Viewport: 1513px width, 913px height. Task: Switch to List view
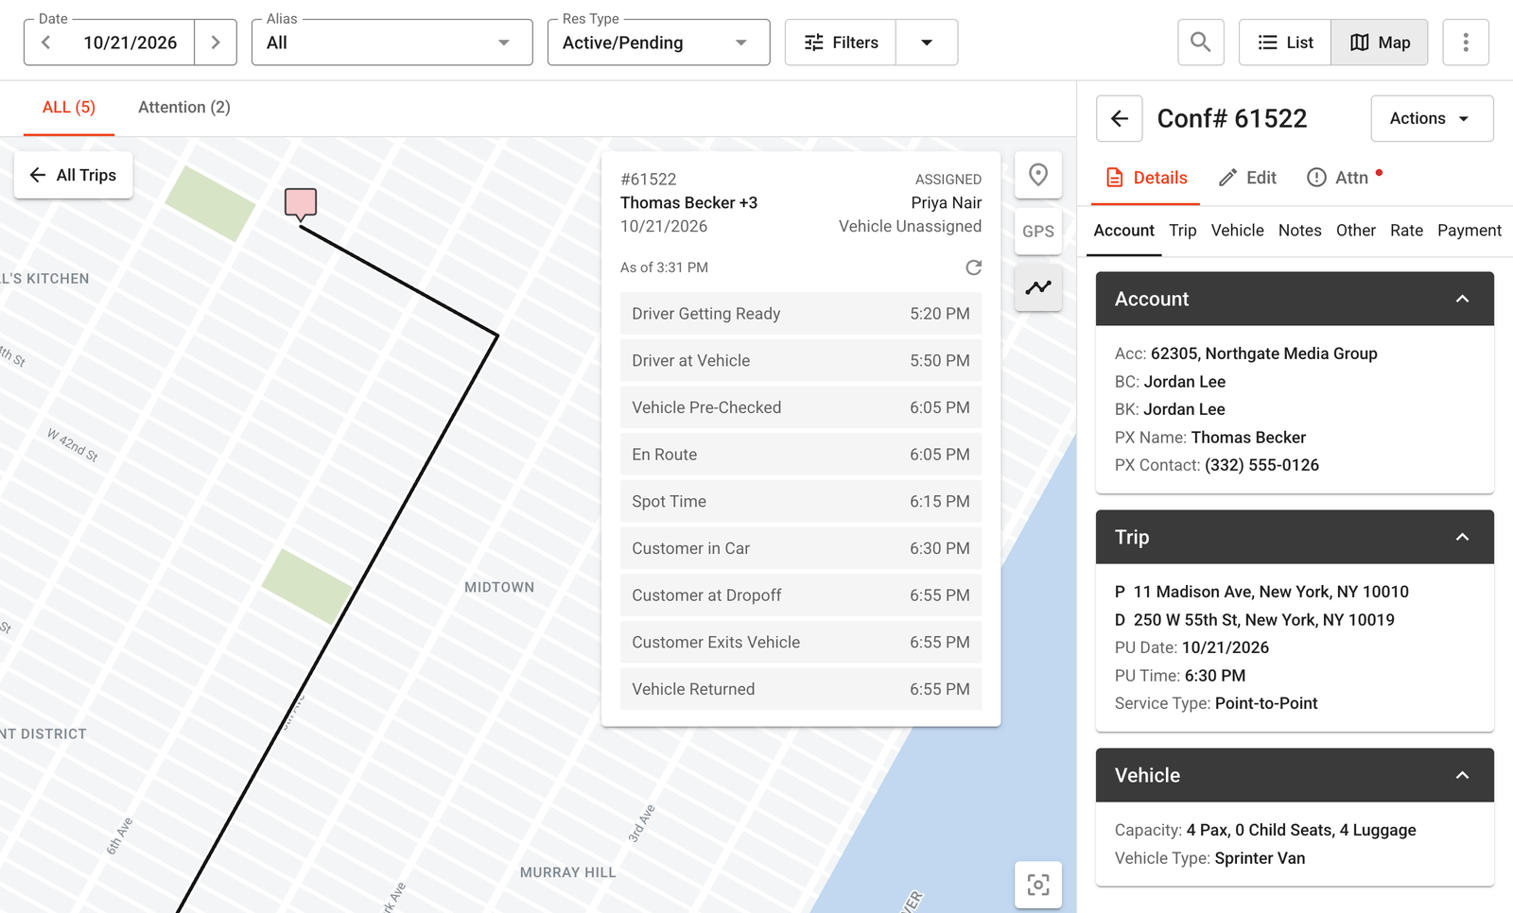(x=1285, y=43)
